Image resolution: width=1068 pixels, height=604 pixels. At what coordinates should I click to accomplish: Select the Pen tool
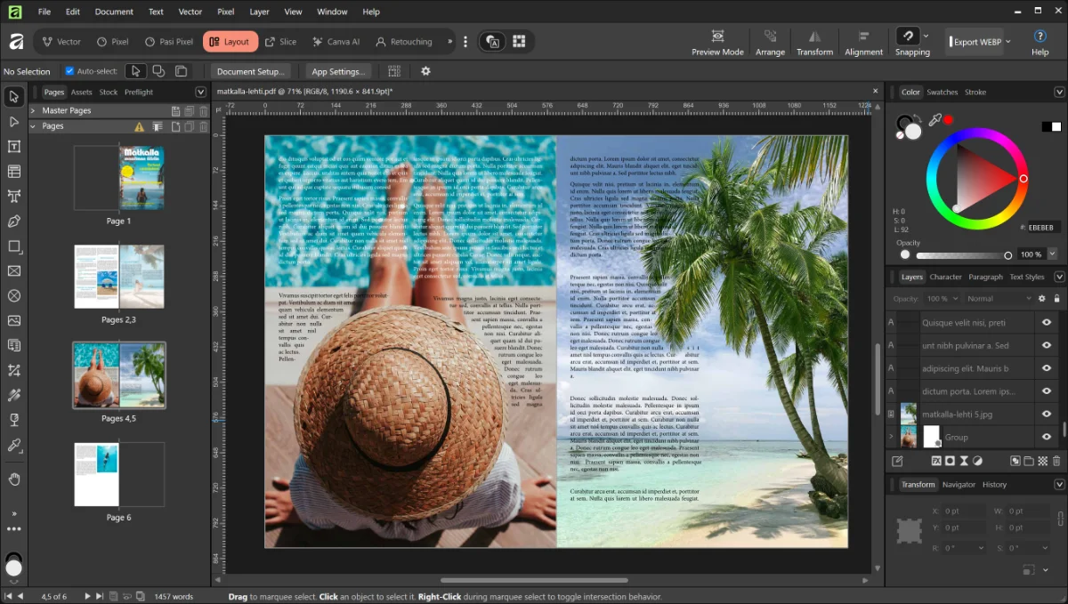[x=13, y=221]
